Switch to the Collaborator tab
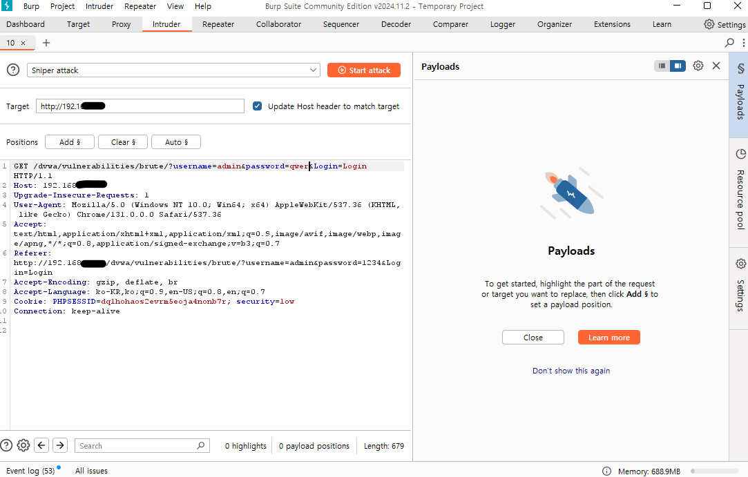 278,24
